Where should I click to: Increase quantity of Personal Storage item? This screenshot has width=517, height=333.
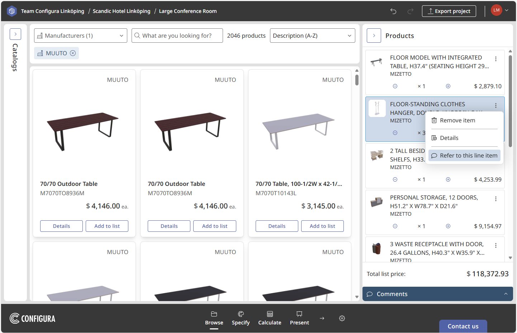point(448,226)
